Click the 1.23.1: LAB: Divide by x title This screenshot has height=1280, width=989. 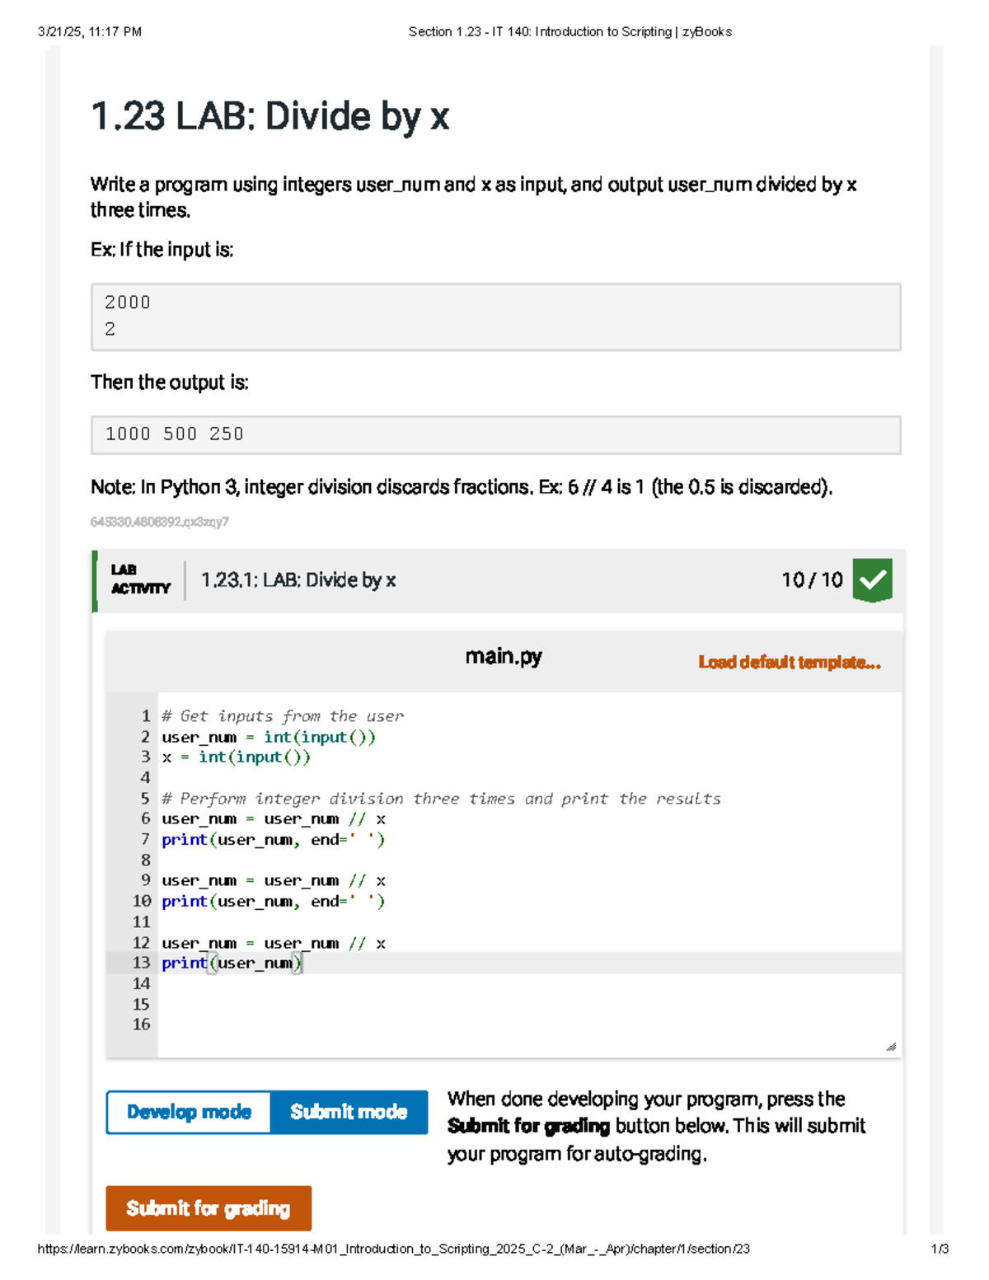pos(298,580)
